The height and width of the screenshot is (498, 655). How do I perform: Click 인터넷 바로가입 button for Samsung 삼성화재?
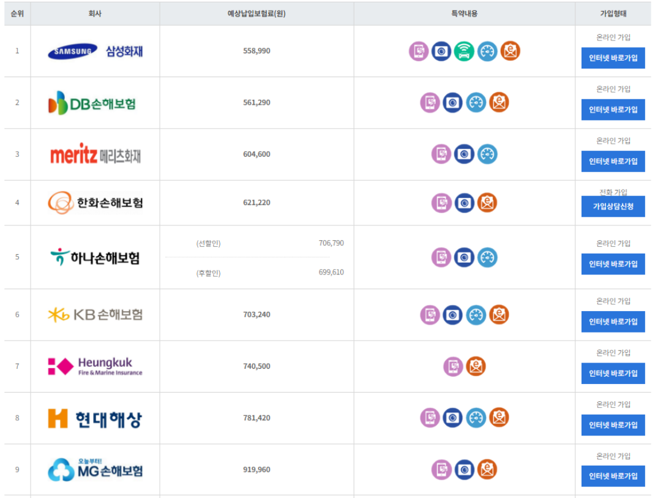[613, 58]
